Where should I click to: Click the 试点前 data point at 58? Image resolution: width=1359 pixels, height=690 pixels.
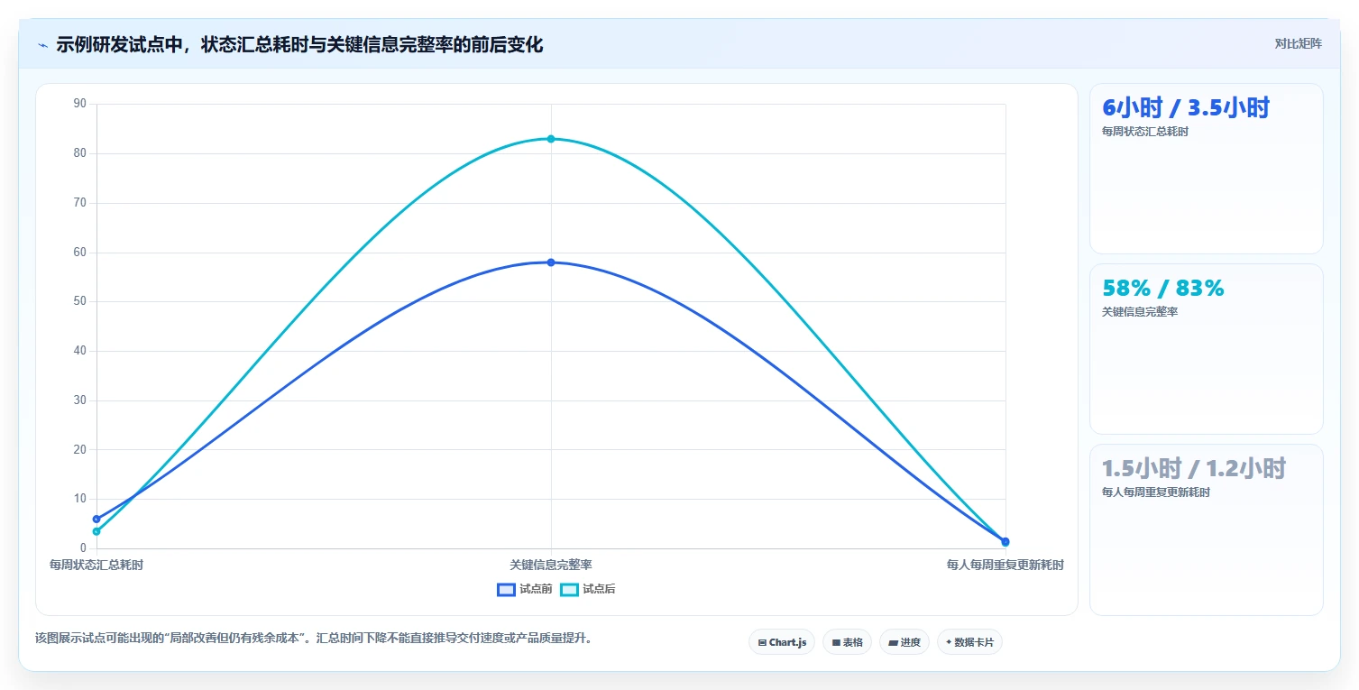click(x=551, y=262)
